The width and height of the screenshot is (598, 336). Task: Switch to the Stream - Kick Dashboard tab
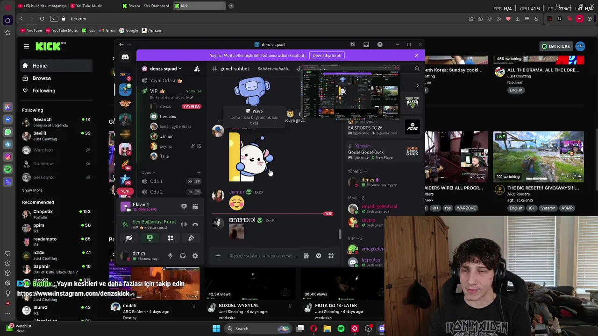point(145,6)
